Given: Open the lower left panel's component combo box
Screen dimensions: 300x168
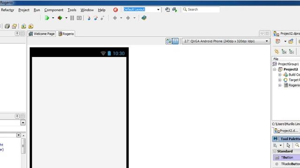Looking at the screenshot, I should coord(23,123).
